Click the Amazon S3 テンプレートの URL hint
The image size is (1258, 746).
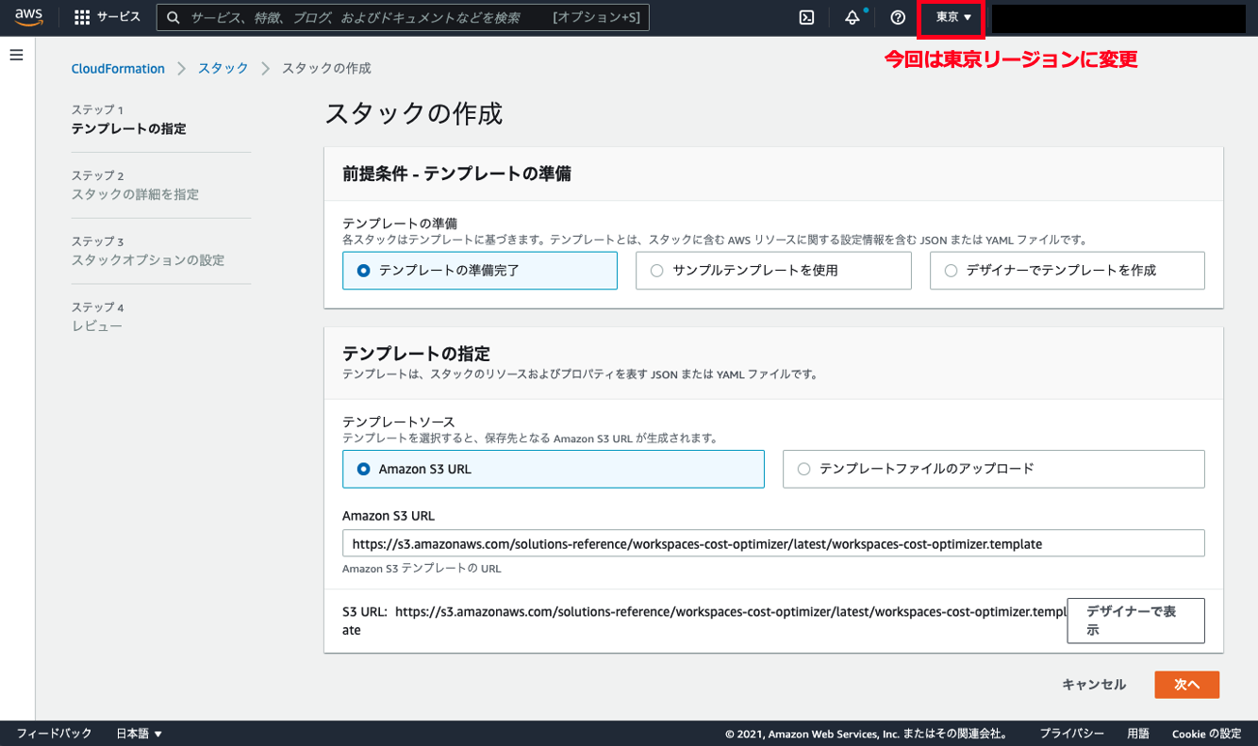(422, 569)
